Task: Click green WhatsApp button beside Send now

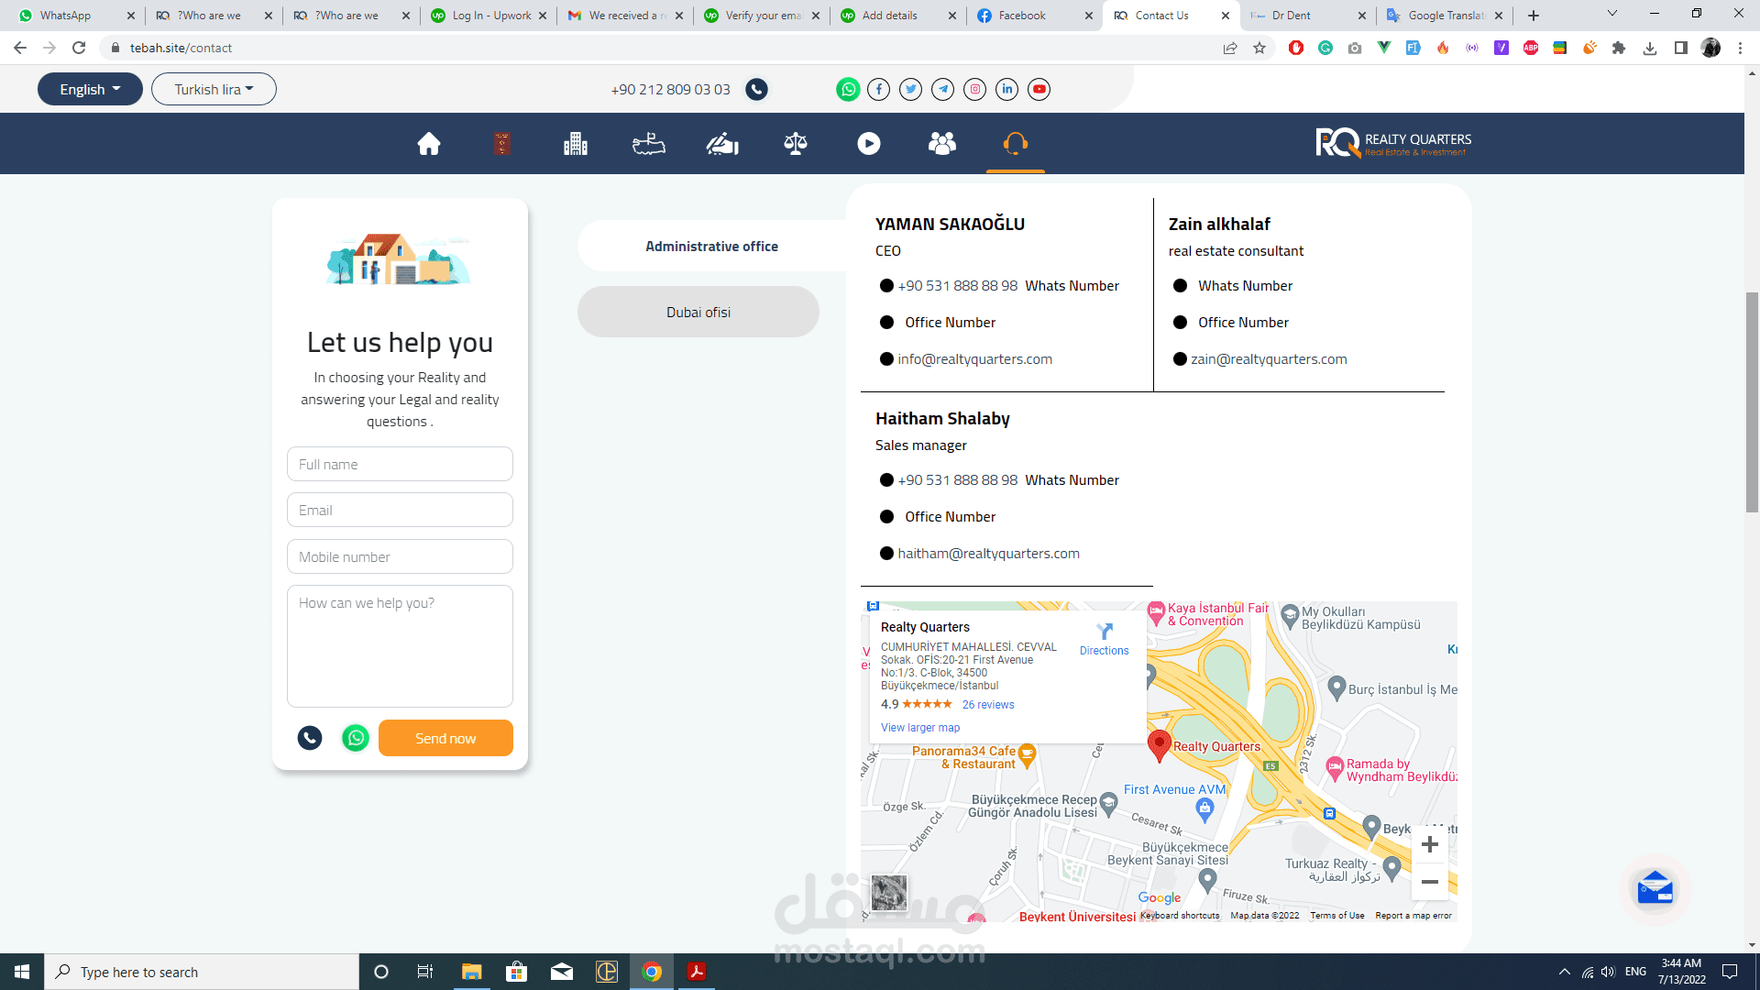Action: tap(356, 738)
